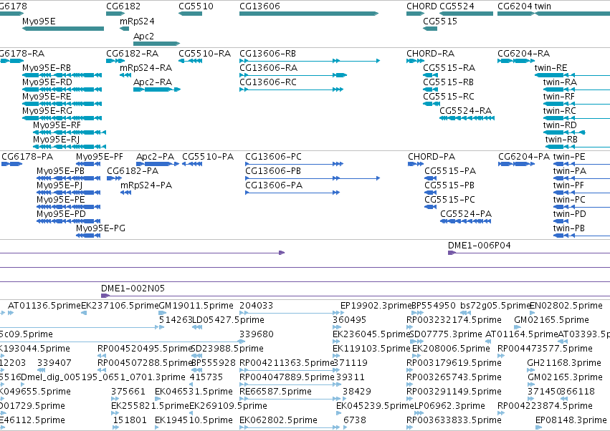Select the CG6182 gene label
610x431 pixels.
123,6
